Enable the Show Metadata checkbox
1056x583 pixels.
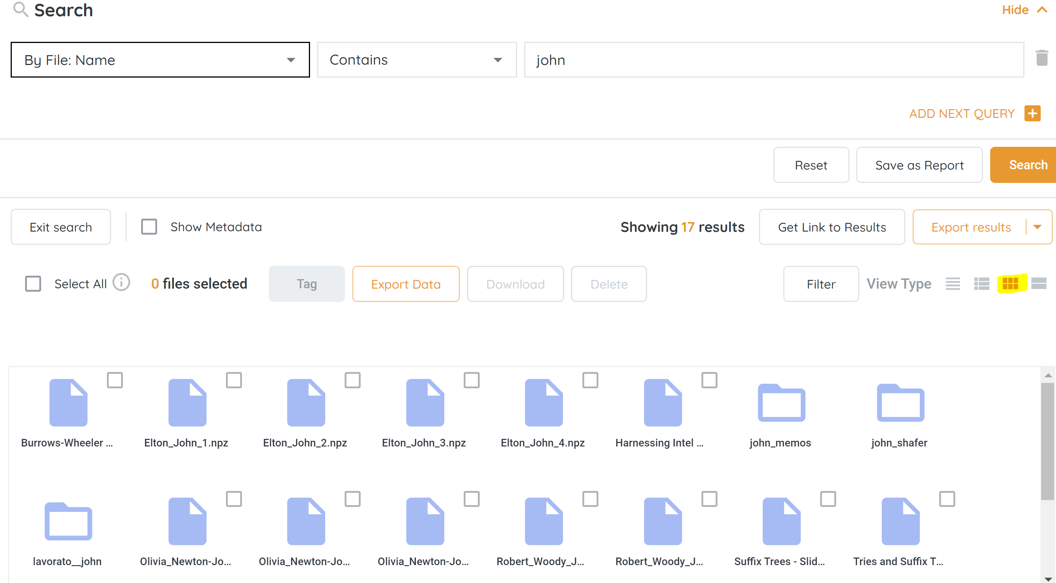[x=149, y=227]
